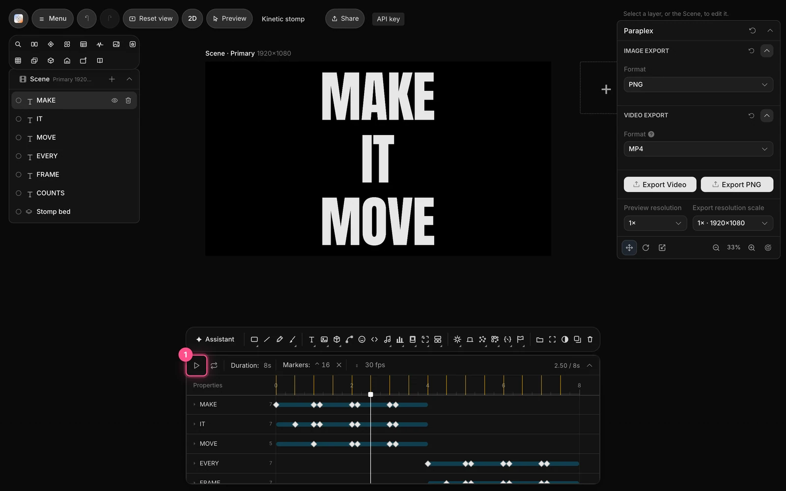Click the Preview button in top bar

click(229, 19)
